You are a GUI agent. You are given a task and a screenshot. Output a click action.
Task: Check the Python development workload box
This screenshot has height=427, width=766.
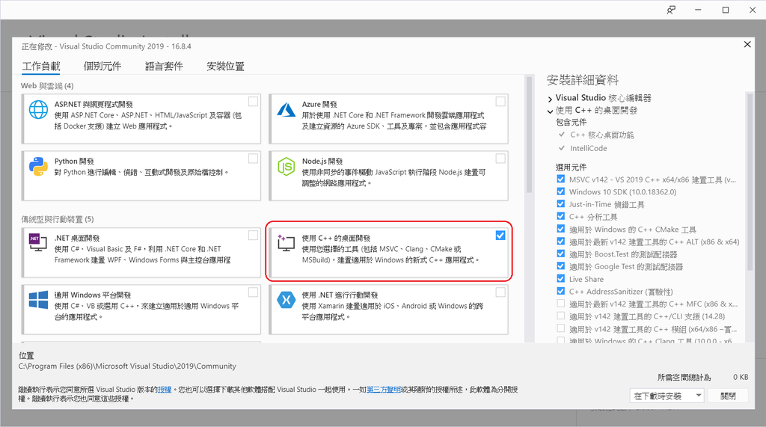pos(253,159)
